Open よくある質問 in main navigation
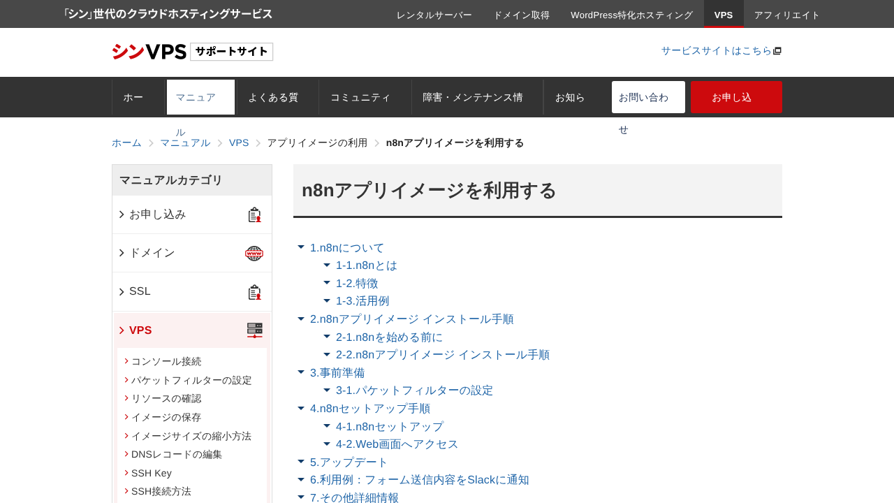The height and width of the screenshot is (503, 894). point(277,97)
